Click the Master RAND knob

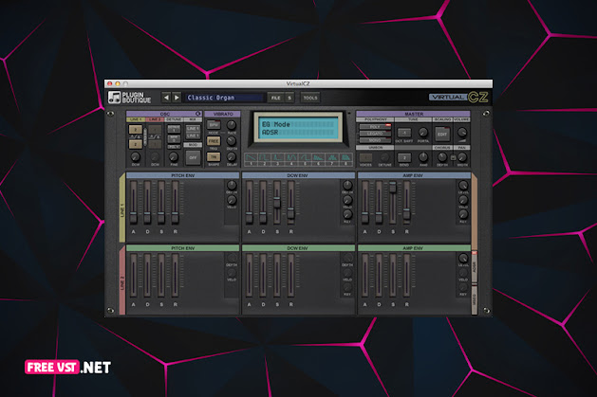423,157
